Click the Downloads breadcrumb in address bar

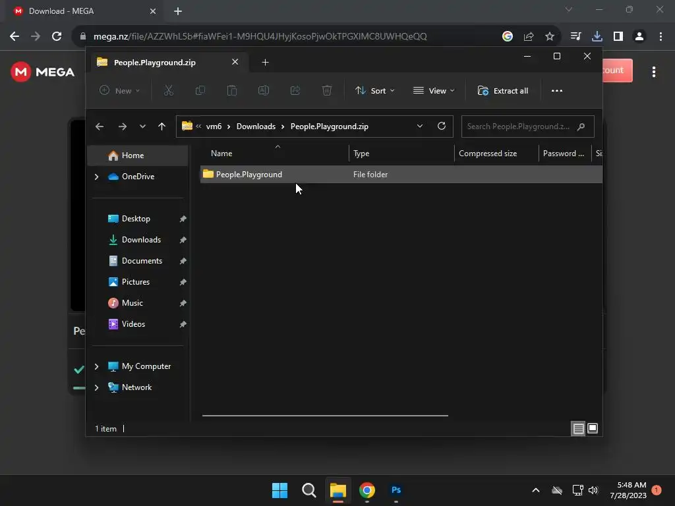(256, 126)
